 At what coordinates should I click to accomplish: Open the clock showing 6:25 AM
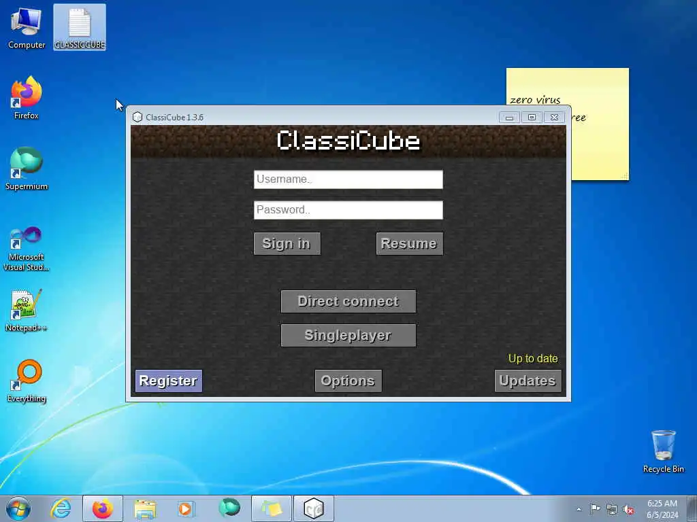pos(662,508)
